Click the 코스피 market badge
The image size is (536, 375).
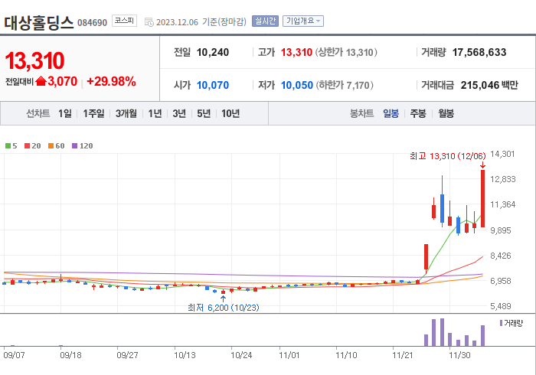click(x=124, y=21)
